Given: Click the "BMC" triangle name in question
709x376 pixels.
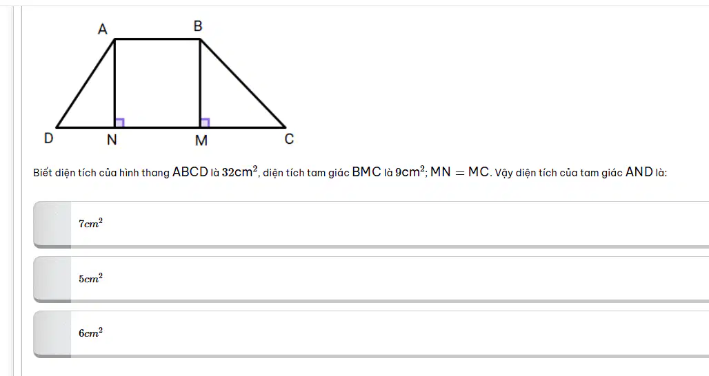Looking at the screenshot, I should [x=366, y=172].
